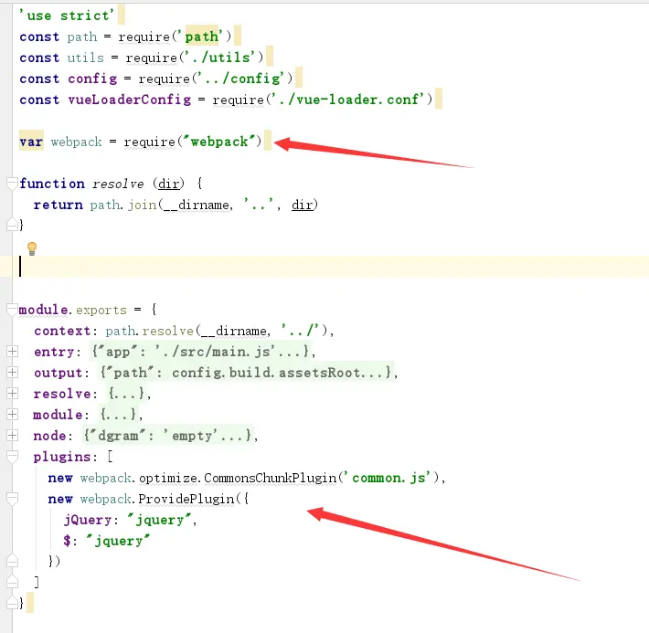Click the "jquery" value after jQuery:

159,520
